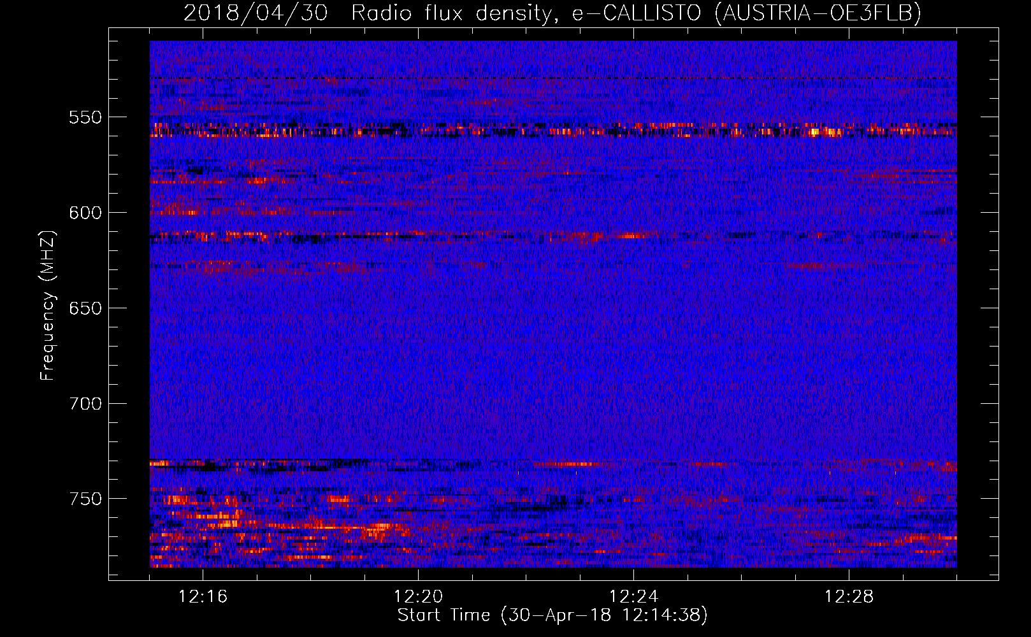Screen dimensions: 1031x637
Task: Select the 700 frequency tick label
Action: (x=85, y=404)
